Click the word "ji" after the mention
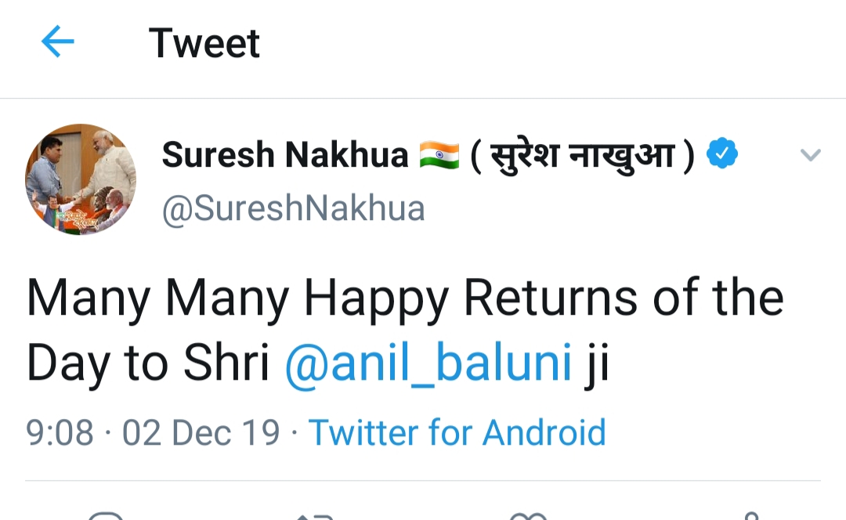Viewport: 846px width, 520px height. (x=597, y=363)
